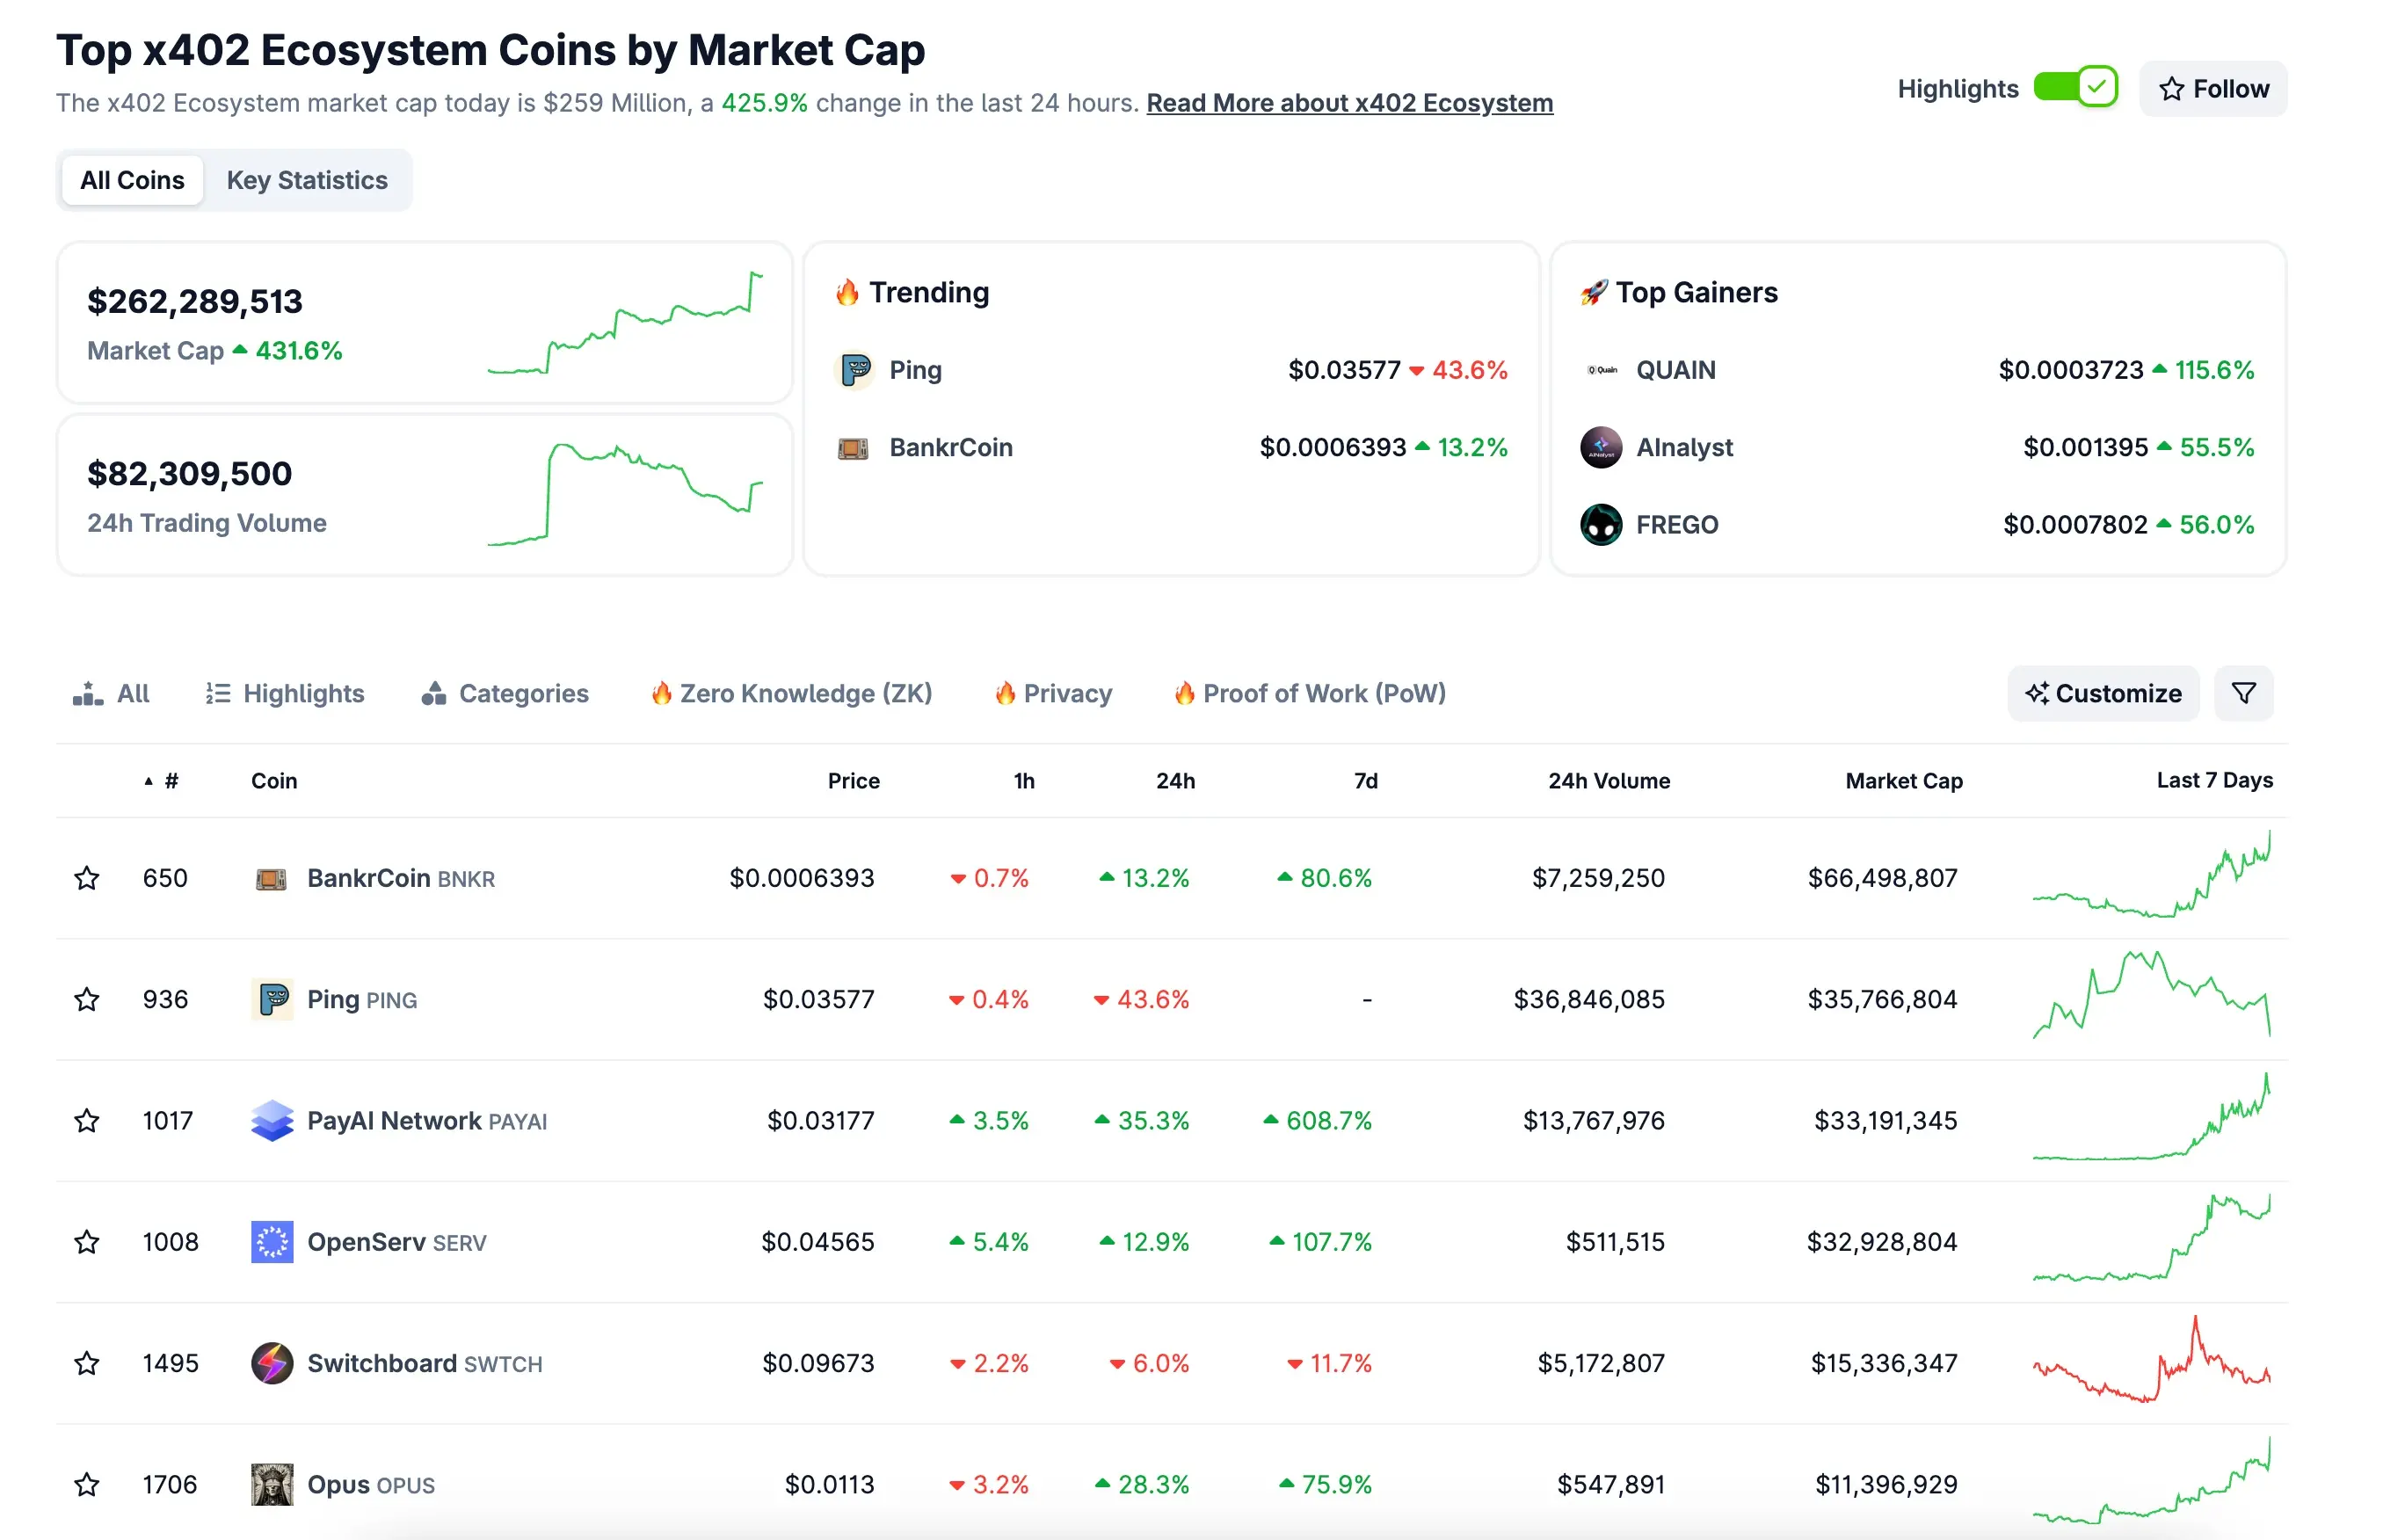Click the BankrCoin logo in the table
This screenshot has width=2405, height=1540.
[x=271, y=878]
